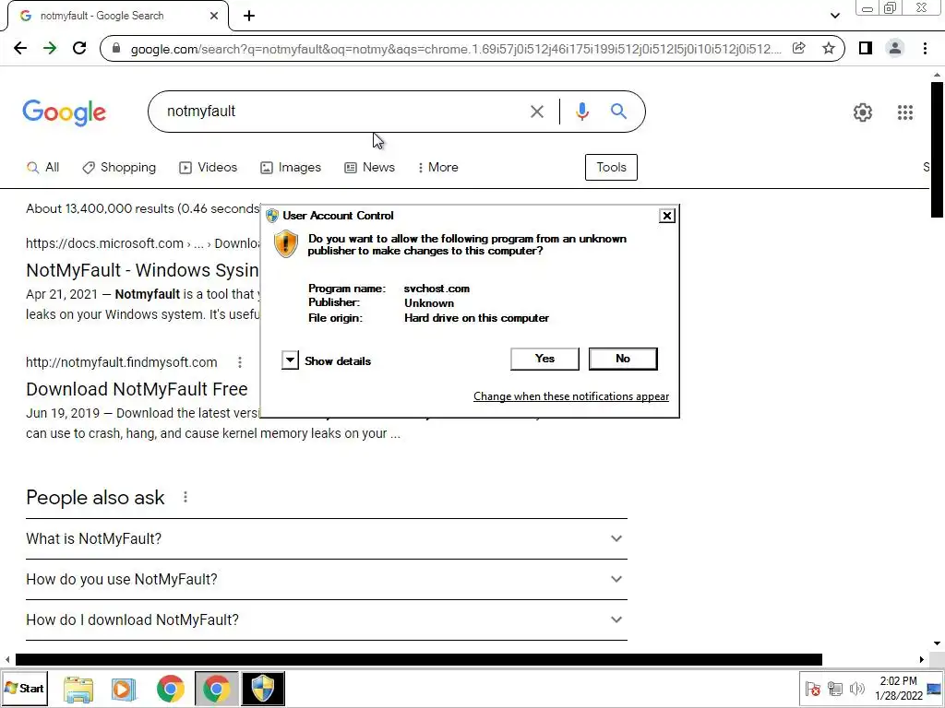Switch to Images results
This screenshot has height=708, width=945.
[x=291, y=168]
